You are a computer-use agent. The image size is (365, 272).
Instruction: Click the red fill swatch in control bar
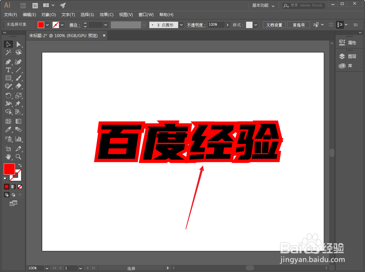pyautogui.click(x=41, y=25)
